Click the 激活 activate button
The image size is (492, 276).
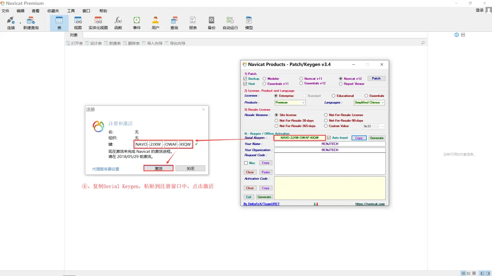click(x=158, y=168)
